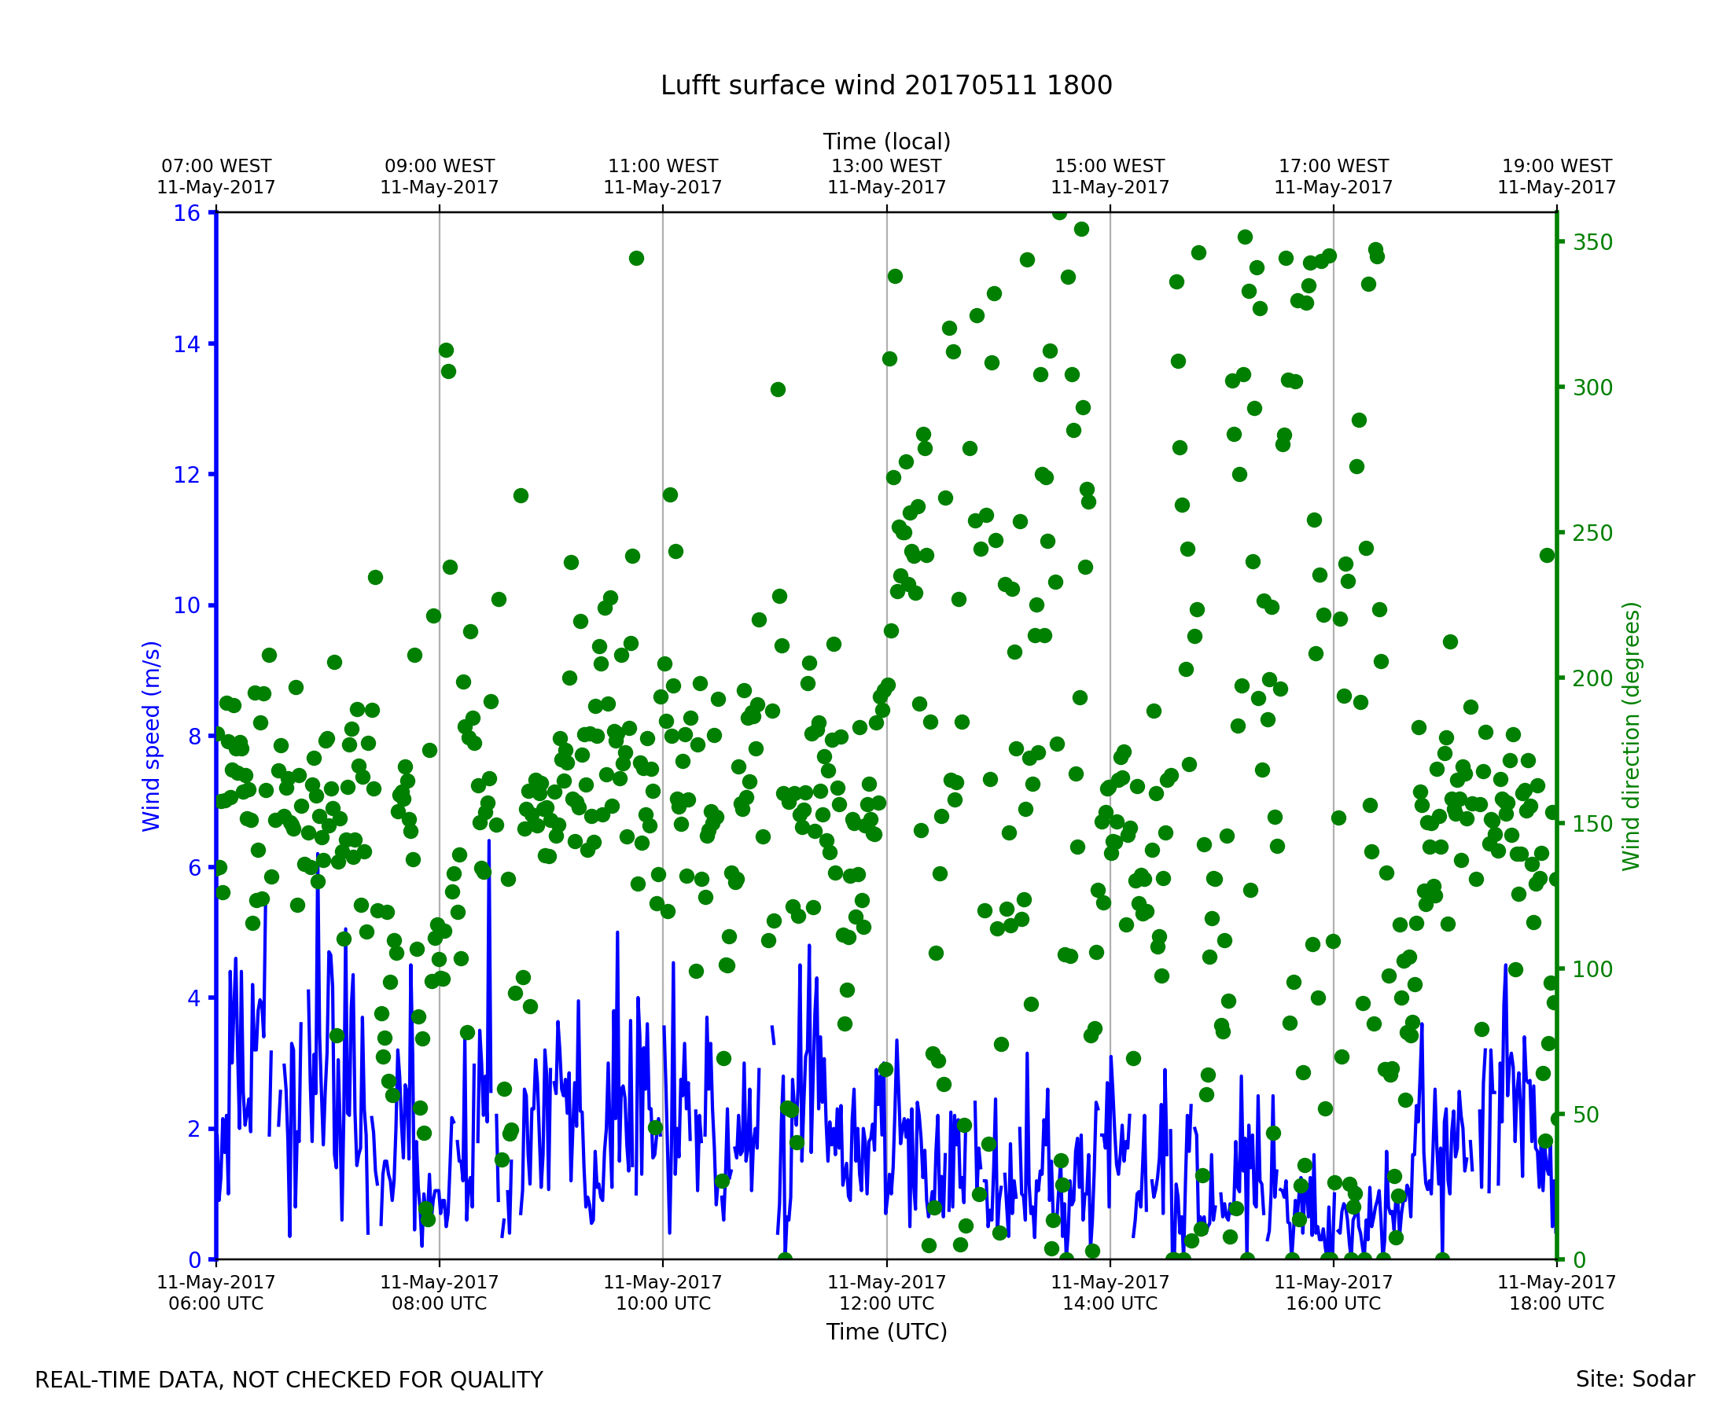Click the 'REAL-TIME DATA' quality disclaimer text
1730x1415 pixels.
pyautogui.click(x=289, y=1380)
